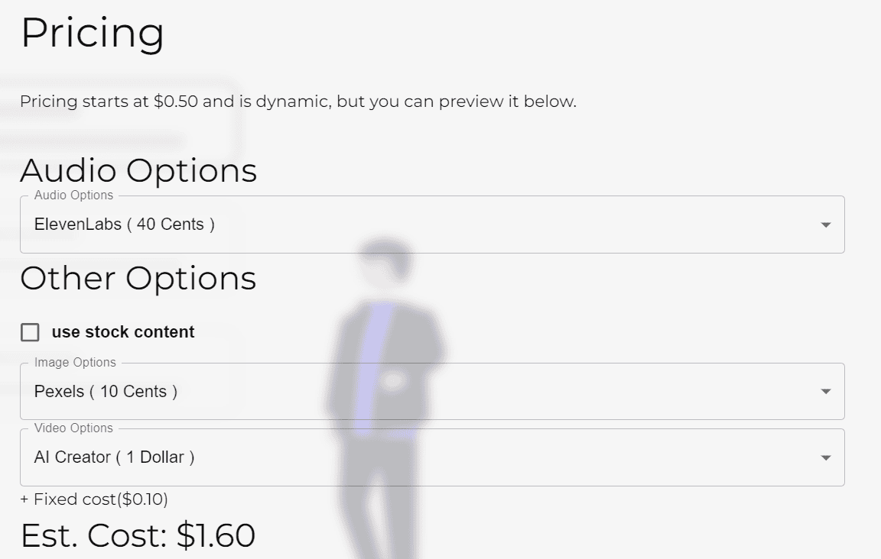Click the small 'Audio Options' field label
881x559 pixels.
click(73, 195)
